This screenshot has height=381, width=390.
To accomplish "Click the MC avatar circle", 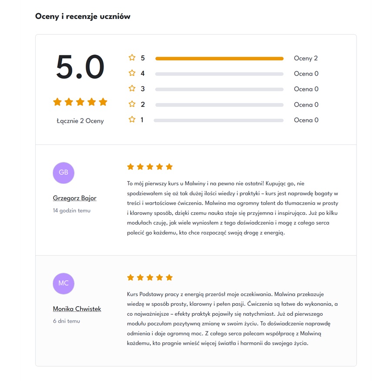I will tap(64, 284).
